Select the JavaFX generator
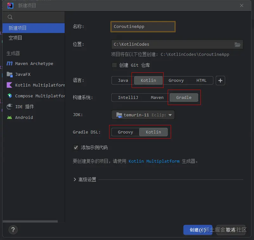254x240 pixels. (x=34, y=74)
